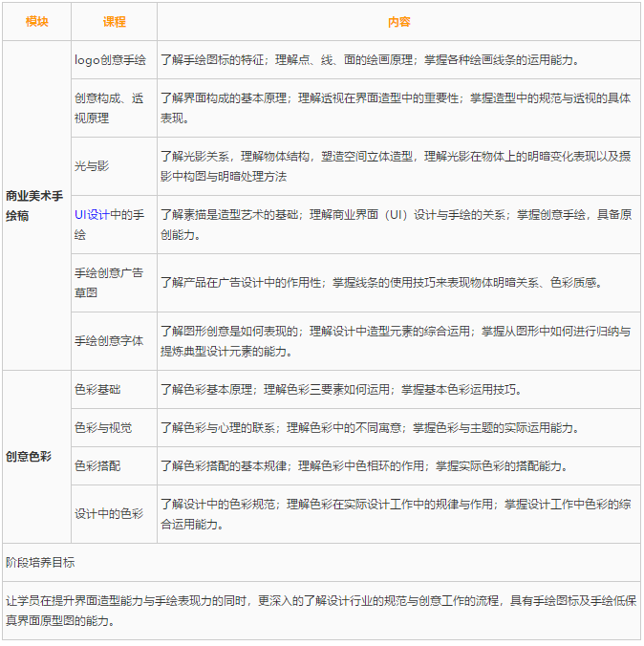644x646 pixels.
Task: Click text starting 了解产品在广告设计中
Action: (x=381, y=283)
